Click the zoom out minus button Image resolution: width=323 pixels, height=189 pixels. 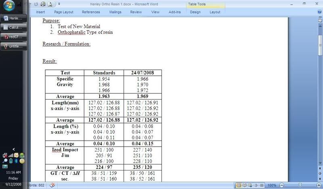(x=282, y=185)
